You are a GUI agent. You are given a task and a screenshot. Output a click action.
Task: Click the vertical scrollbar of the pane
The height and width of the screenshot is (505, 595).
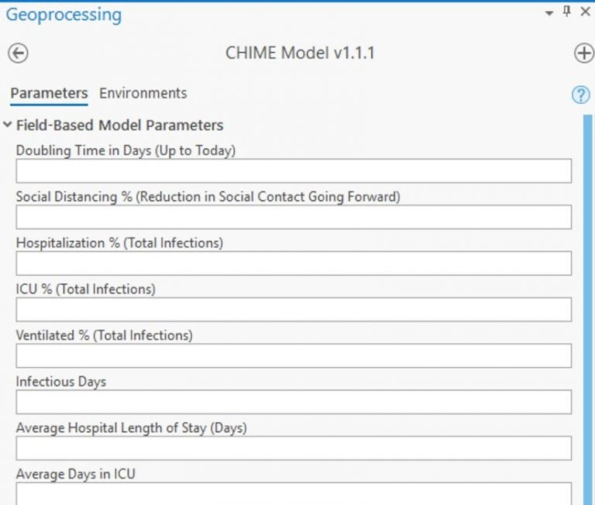click(x=587, y=310)
